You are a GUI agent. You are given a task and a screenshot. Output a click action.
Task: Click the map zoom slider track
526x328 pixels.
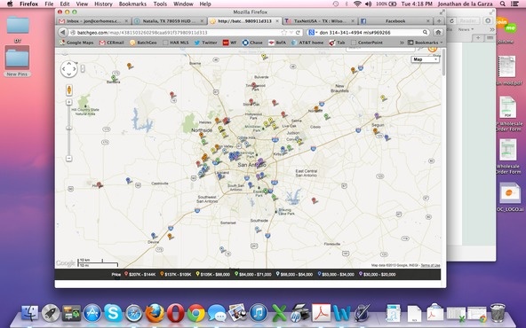pos(69,129)
